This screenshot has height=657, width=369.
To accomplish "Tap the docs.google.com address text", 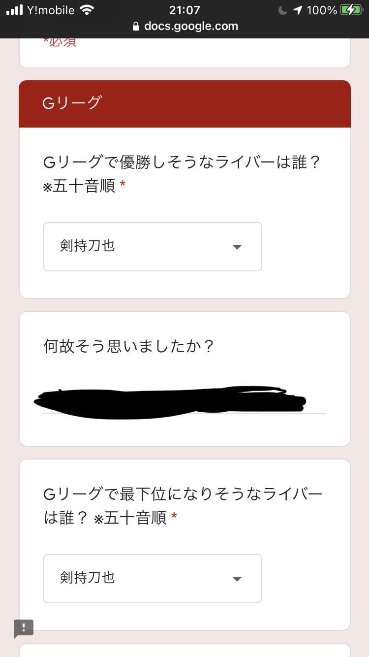I will [191, 27].
